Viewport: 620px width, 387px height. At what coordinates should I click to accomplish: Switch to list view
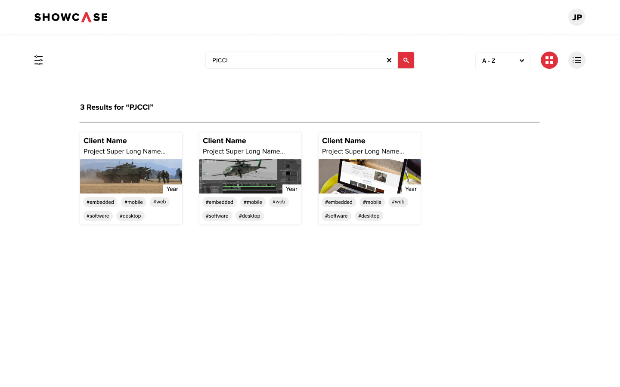coord(577,60)
